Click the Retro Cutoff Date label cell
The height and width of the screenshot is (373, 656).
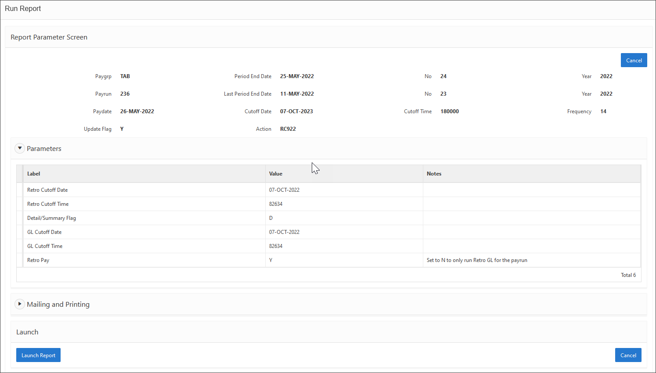point(47,190)
